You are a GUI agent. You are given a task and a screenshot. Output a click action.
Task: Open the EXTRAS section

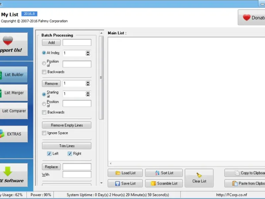(x=14, y=134)
